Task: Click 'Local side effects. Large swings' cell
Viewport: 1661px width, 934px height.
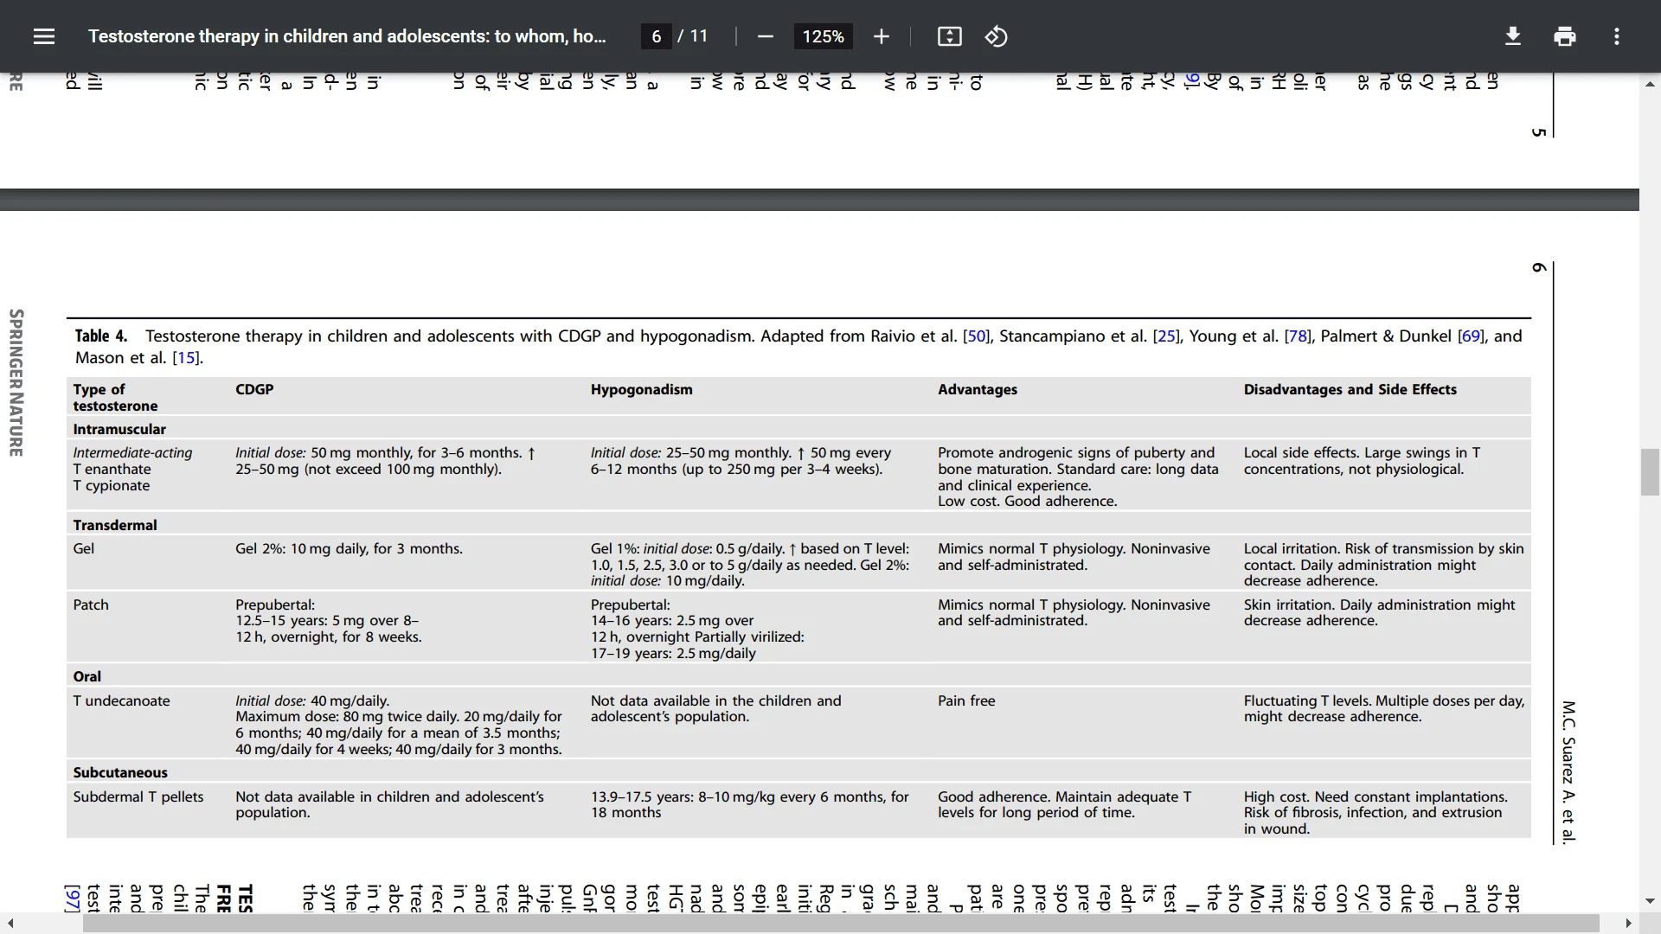Action: (1362, 461)
